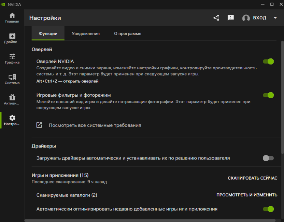284x222 pixels.
Task: Click the Игры и приложения (15) heading
Action: [60, 175]
